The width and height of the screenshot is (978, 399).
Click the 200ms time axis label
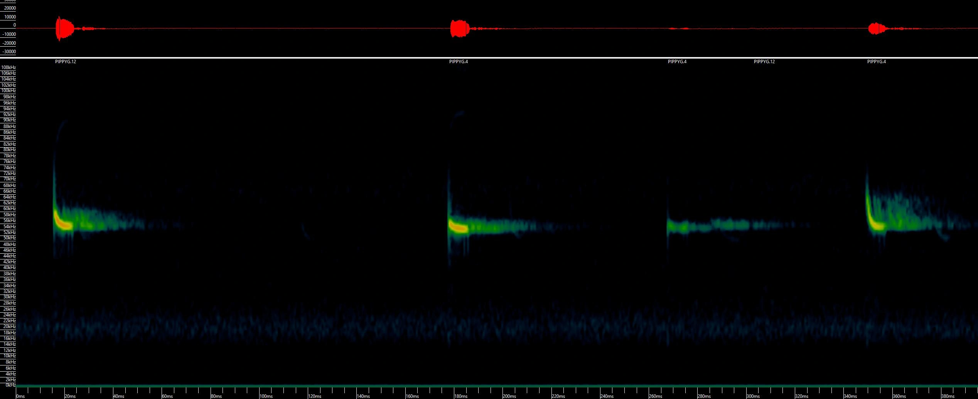pyautogui.click(x=509, y=396)
